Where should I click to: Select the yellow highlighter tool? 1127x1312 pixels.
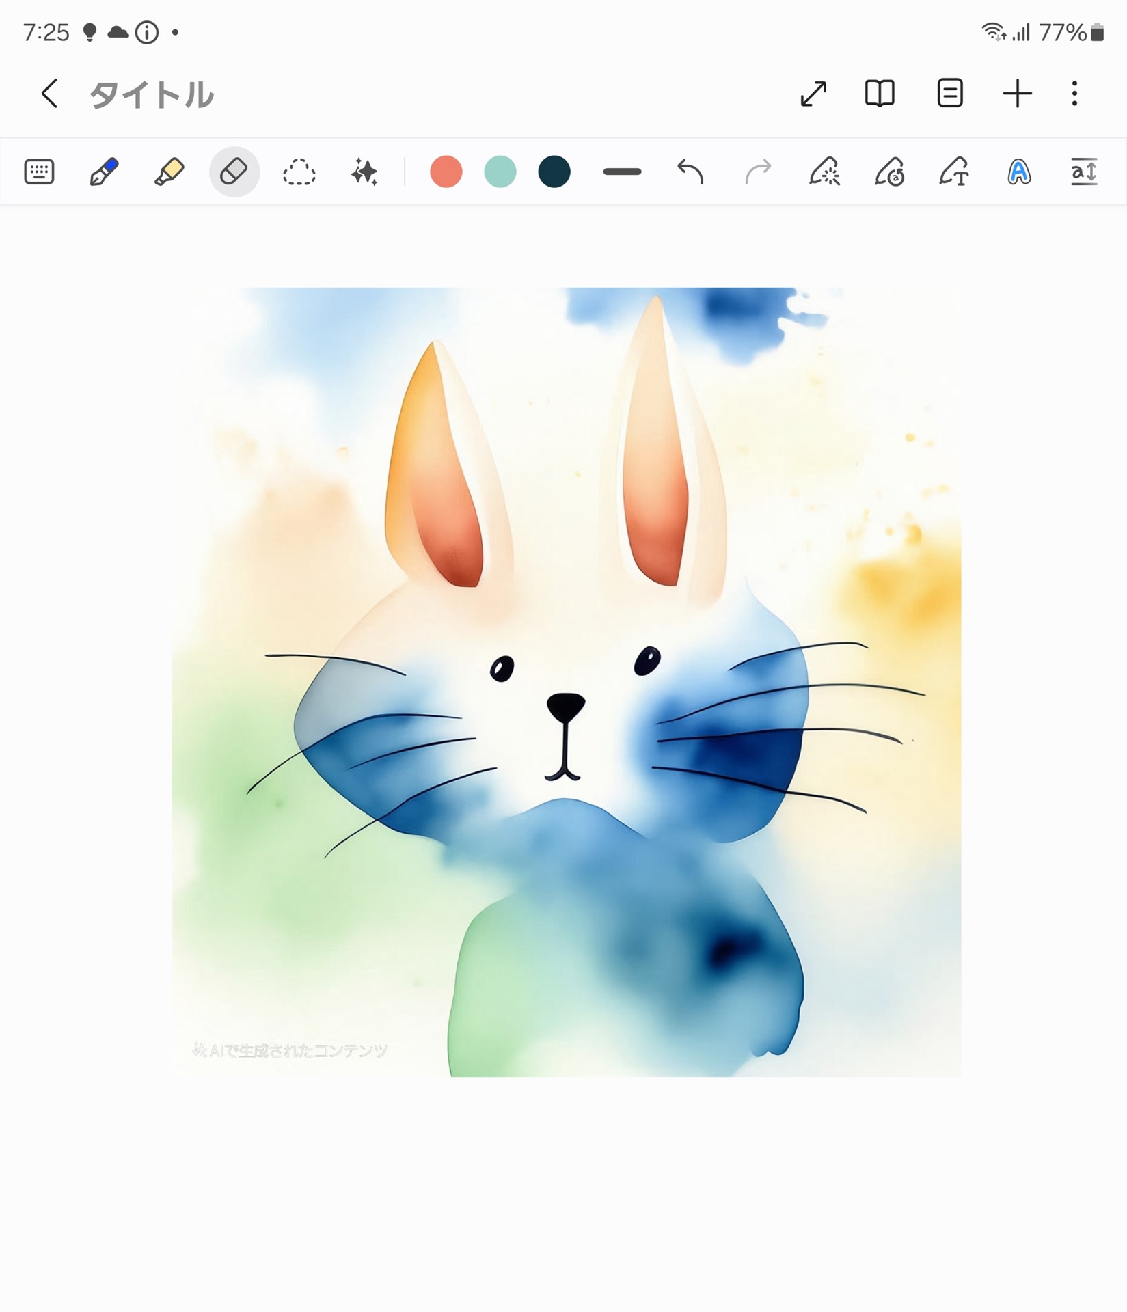tap(169, 173)
